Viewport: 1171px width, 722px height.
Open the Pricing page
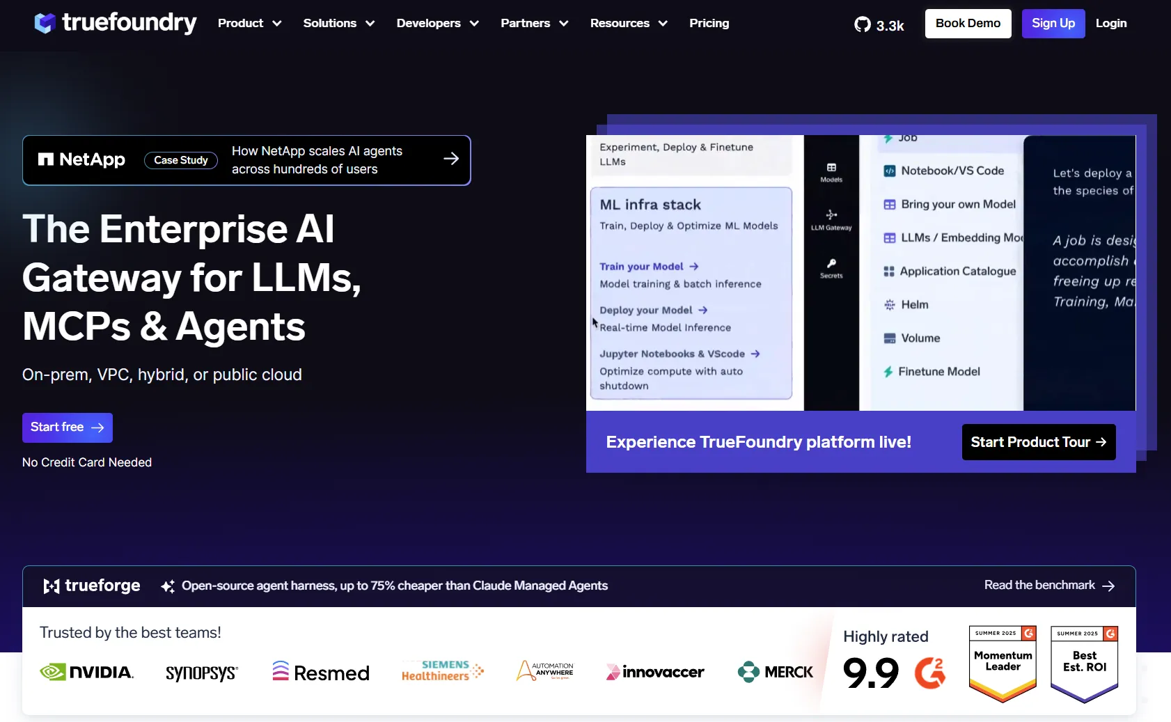tap(709, 23)
